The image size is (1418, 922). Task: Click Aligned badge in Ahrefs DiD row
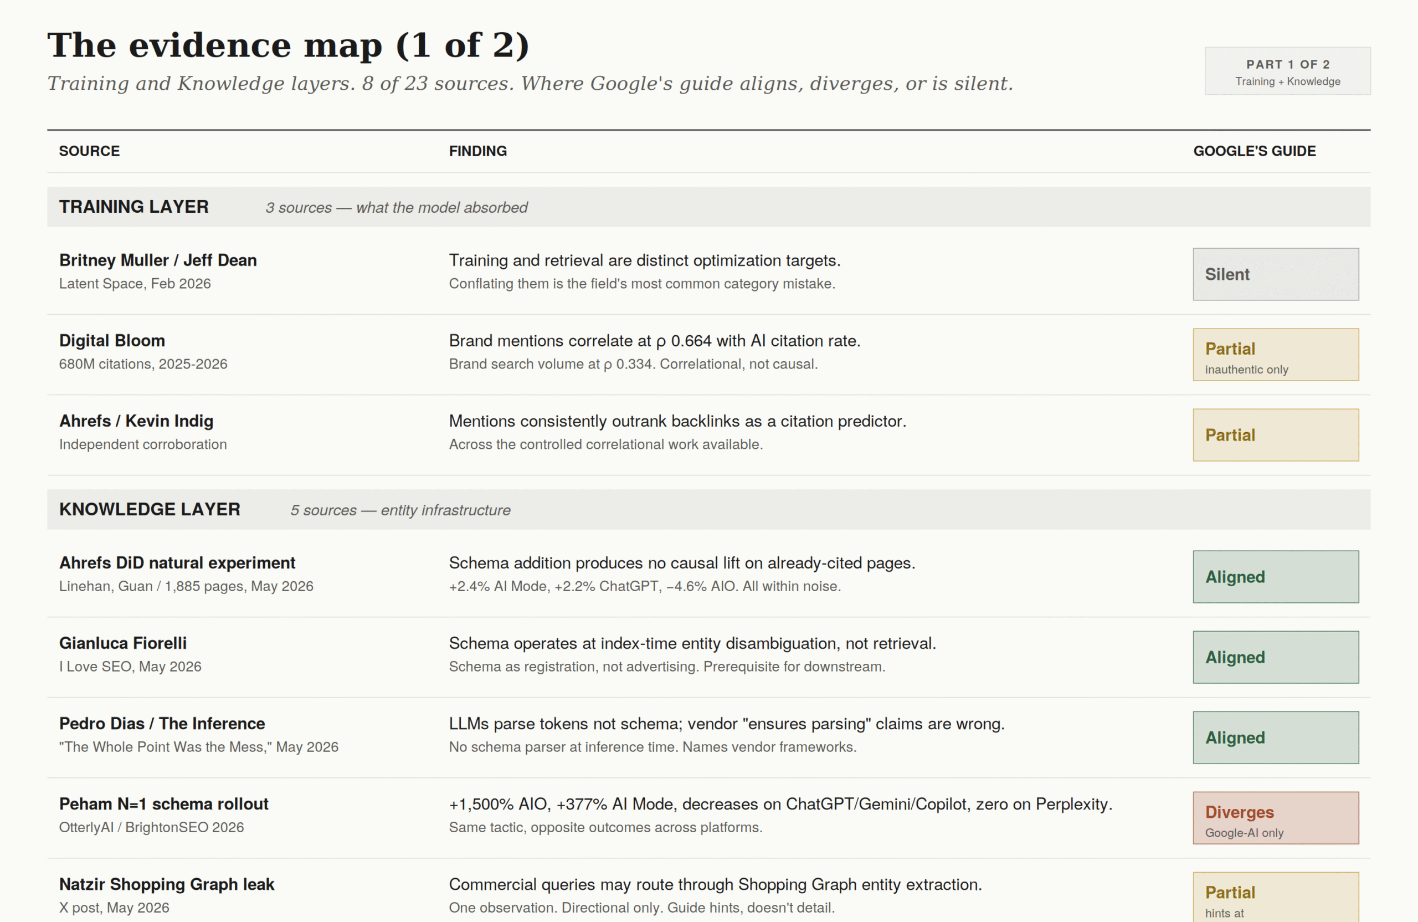pyautogui.click(x=1276, y=577)
